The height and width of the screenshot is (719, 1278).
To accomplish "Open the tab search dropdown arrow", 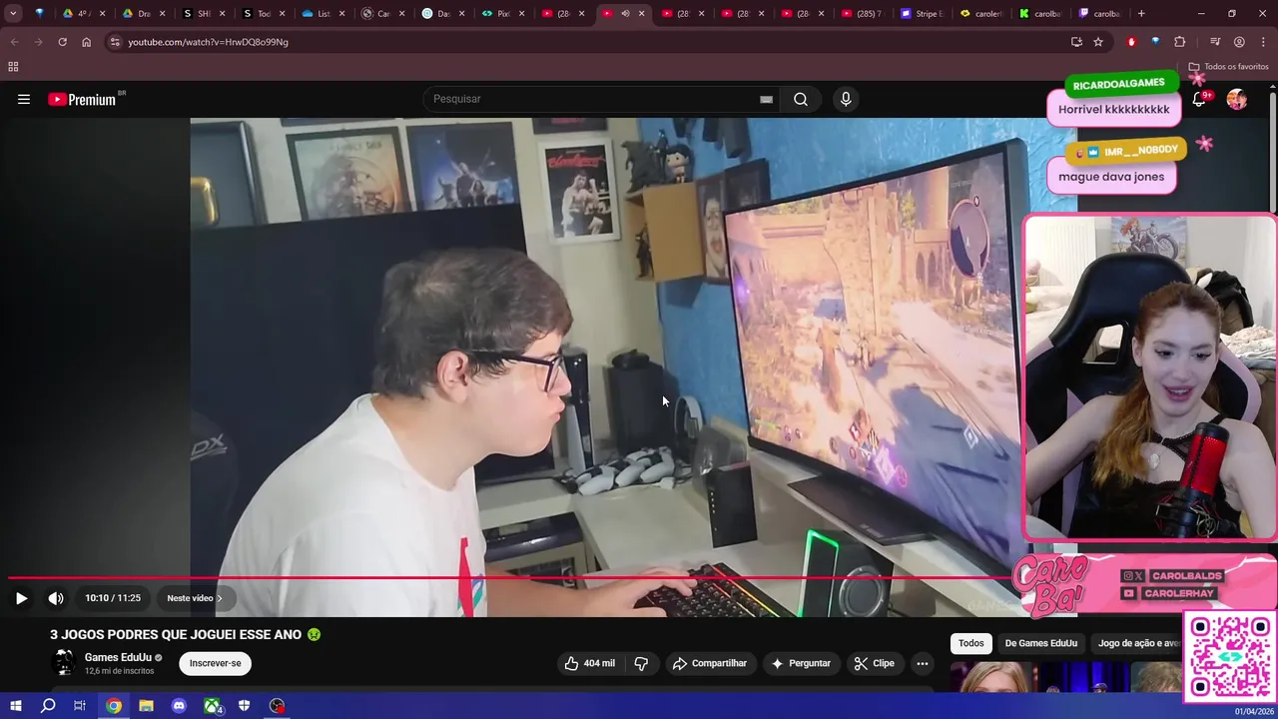I will pos(13,14).
